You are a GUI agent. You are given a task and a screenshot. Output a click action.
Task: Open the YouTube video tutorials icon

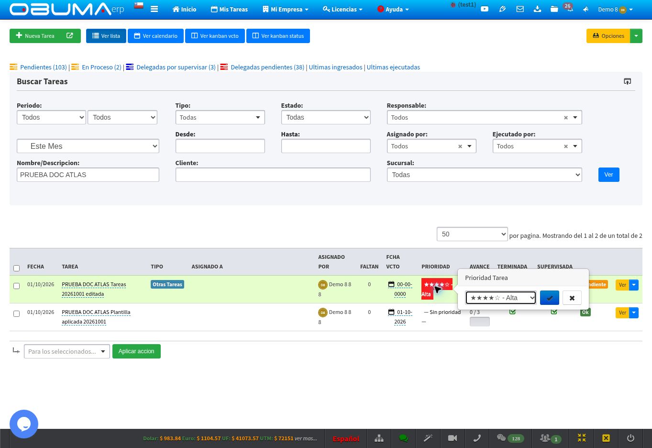(x=485, y=9)
